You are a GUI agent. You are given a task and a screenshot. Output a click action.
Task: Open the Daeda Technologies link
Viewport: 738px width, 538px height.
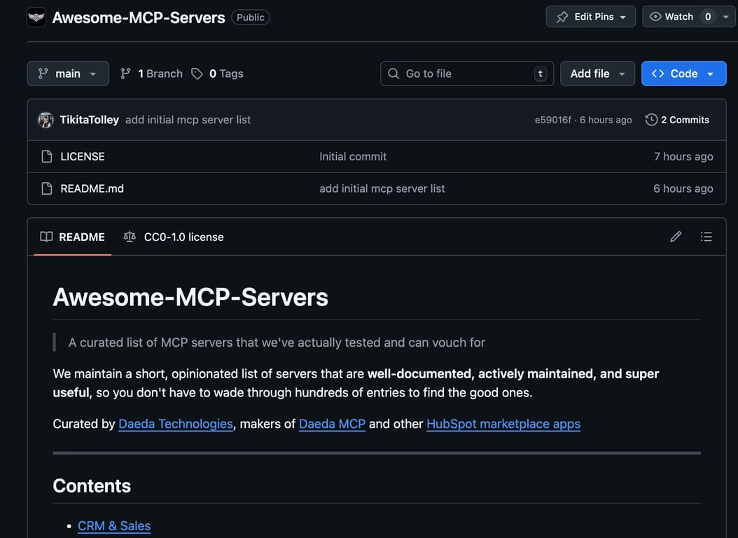coord(175,424)
